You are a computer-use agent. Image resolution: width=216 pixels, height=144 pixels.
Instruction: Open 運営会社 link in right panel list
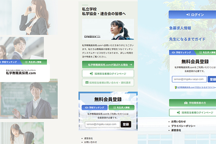[176, 130]
